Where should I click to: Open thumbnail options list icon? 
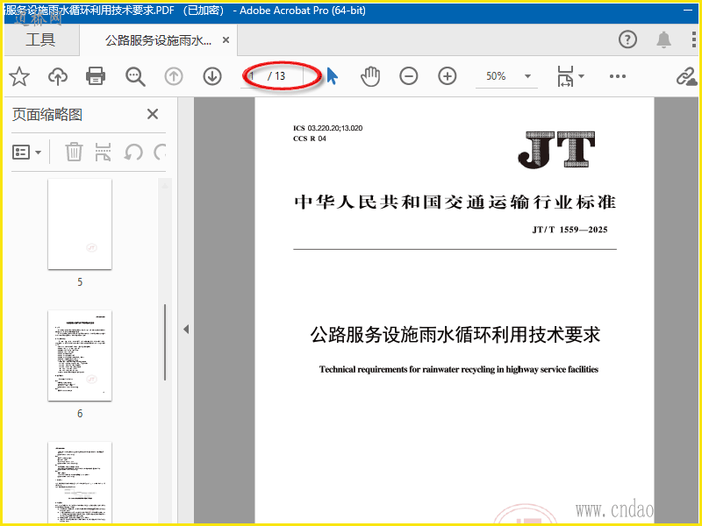click(21, 152)
